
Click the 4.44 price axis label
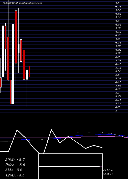point(118,25)
